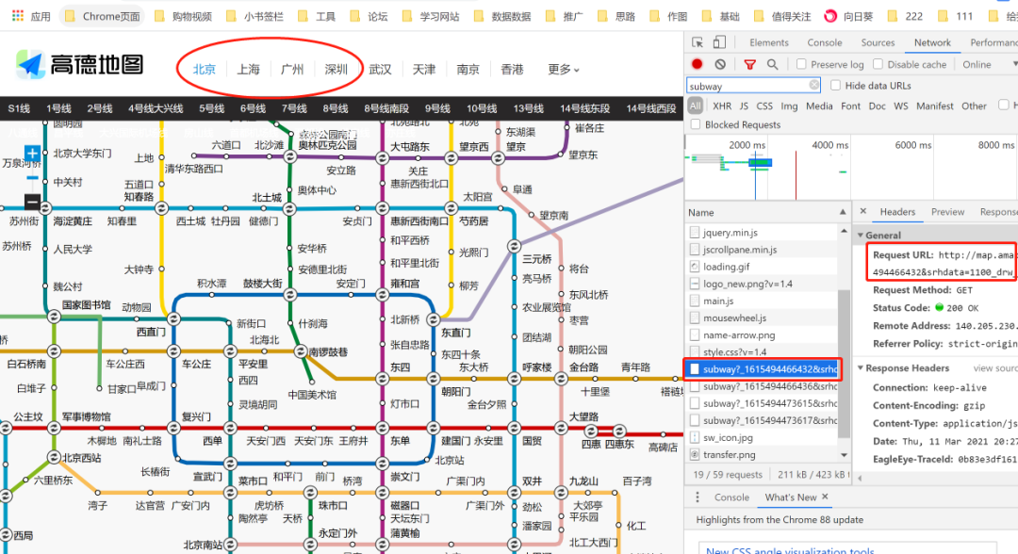The image size is (1018, 554).
Task: Switch to the Console drawer tab
Action: point(731,497)
